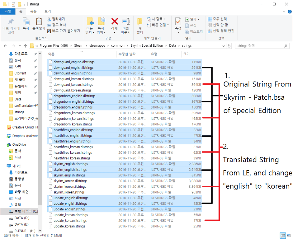
Task: Click the Edit ribbon option
Action: tap(191, 25)
